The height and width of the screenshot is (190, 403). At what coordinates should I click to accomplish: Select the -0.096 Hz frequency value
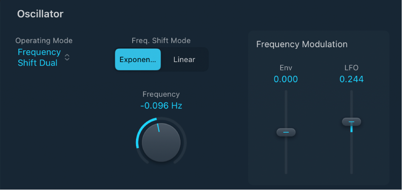161,106
